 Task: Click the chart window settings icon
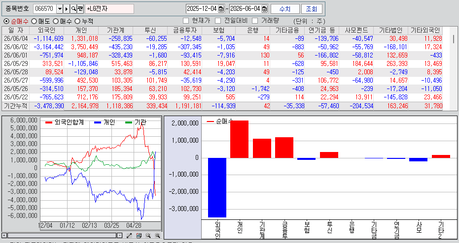(139, 236)
